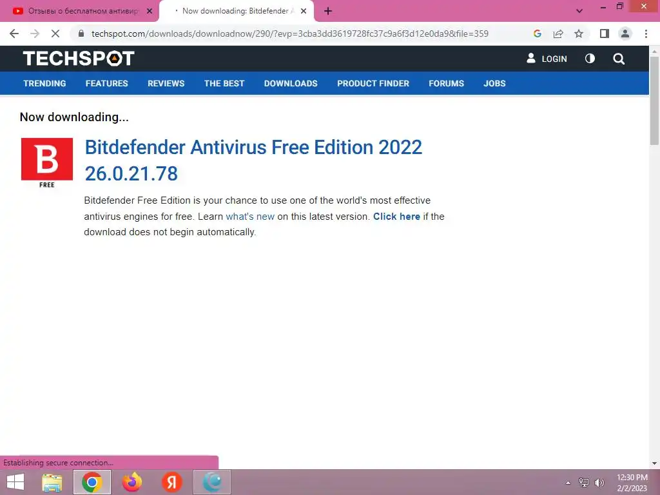Click the page vertical scrollbar thumb
This screenshot has height=495, width=660.
pyautogui.click(x=654, y=101)
